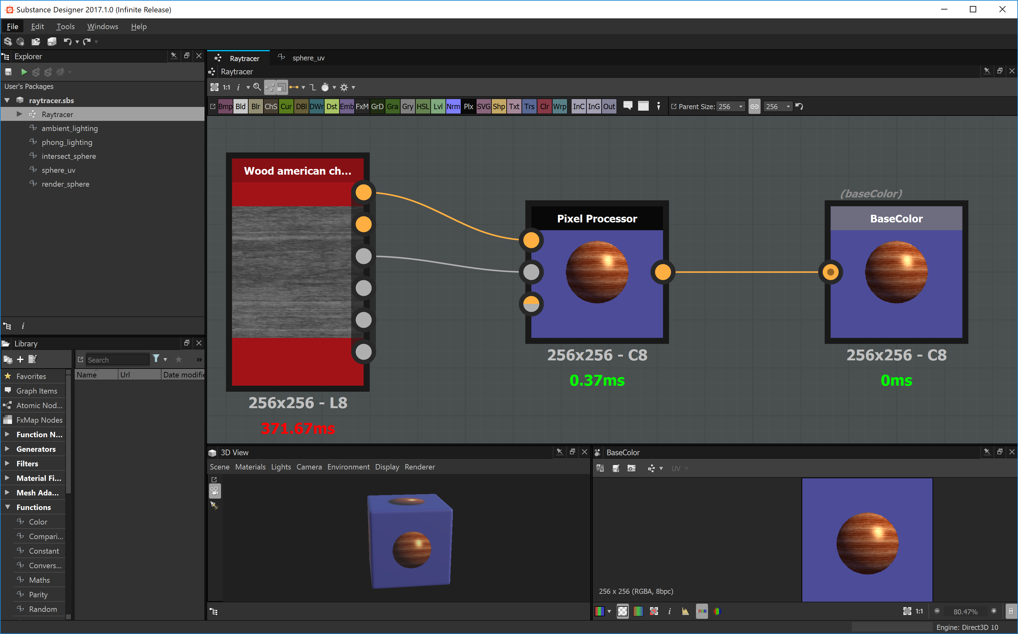Zoom in with the plus button in 2D view

coord(994,611)
